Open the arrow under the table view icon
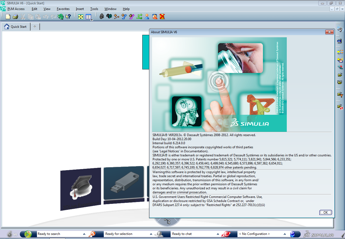Image resolution: width=345 pixels, height=239 pixels. pyautogui.click(x=92, y=20)
